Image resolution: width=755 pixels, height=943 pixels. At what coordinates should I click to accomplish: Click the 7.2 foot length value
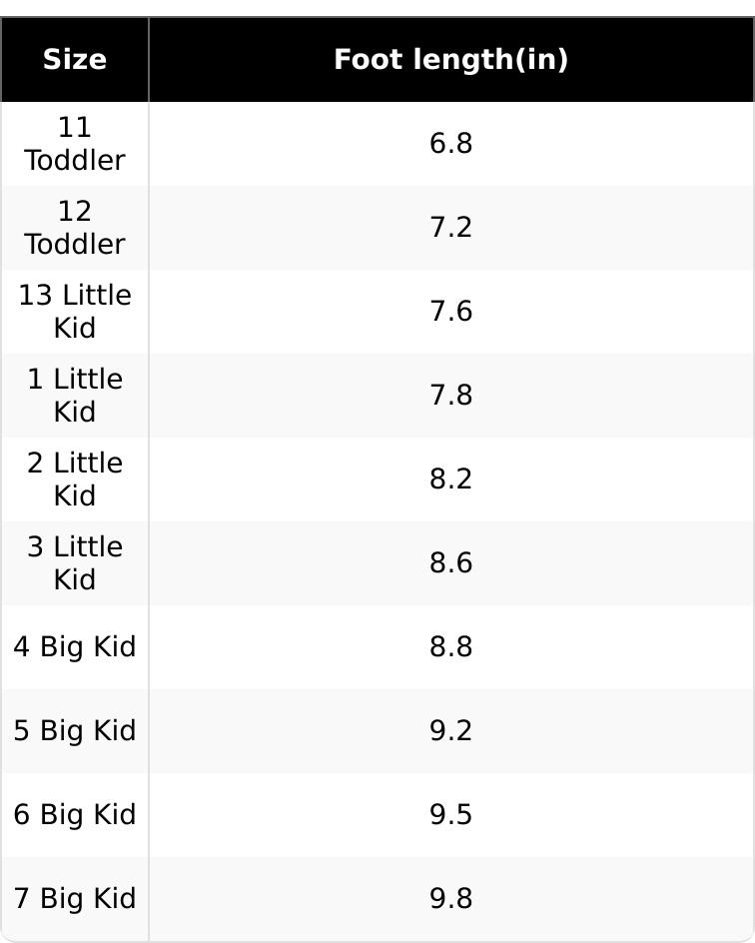click(x=450, y=228)
